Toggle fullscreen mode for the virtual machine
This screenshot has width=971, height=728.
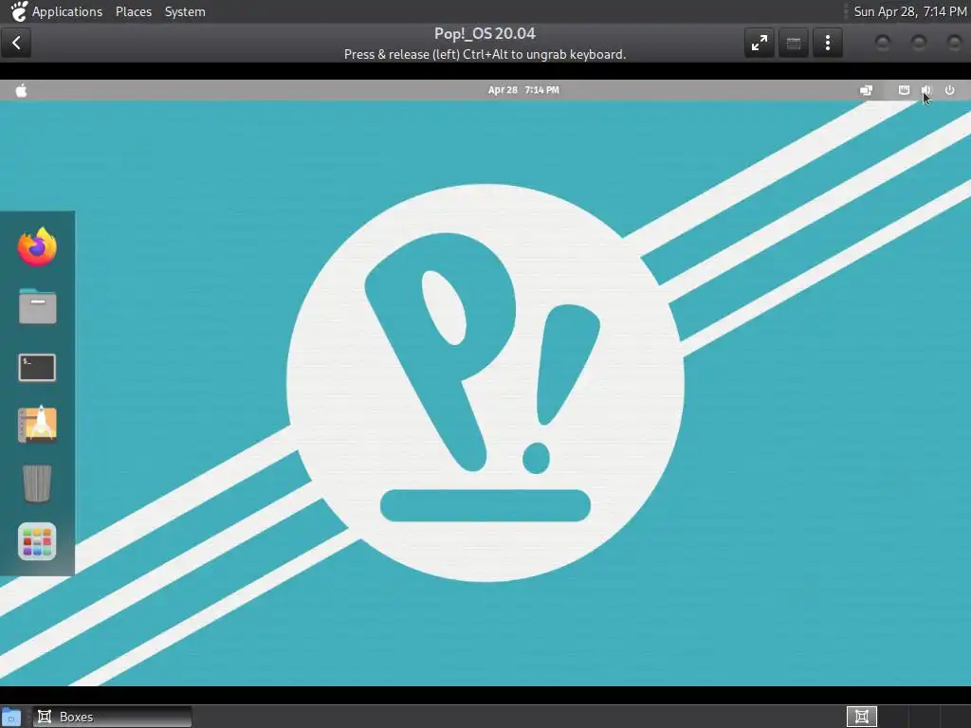click(x=760, y=43)
